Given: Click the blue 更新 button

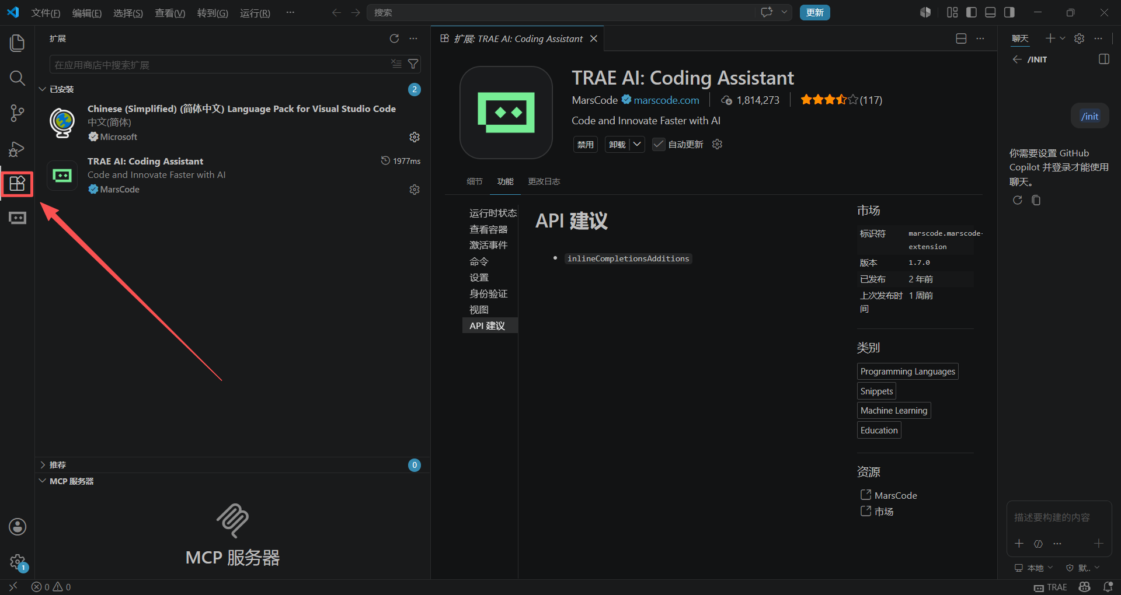Looking at the screenshot, I should (814, 12).
